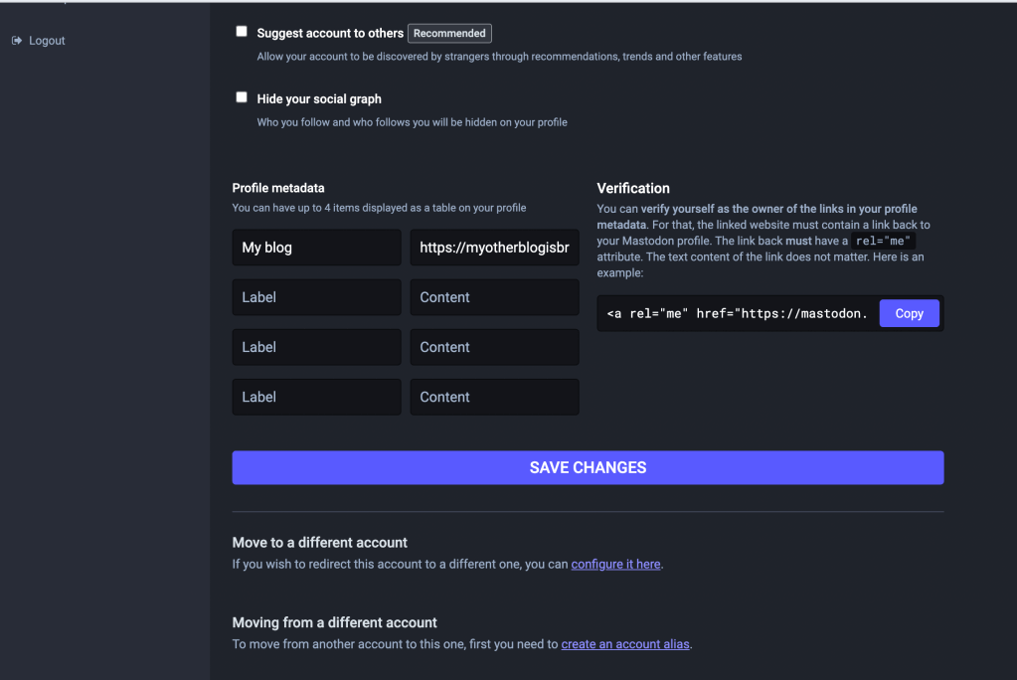
Task: Select the second row Label field
Action: coord(316,297)
